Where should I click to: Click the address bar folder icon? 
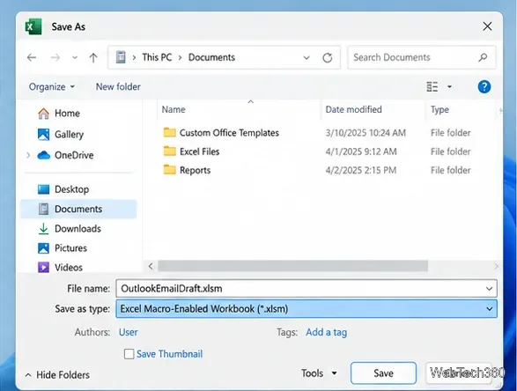(x=121, y=57)
